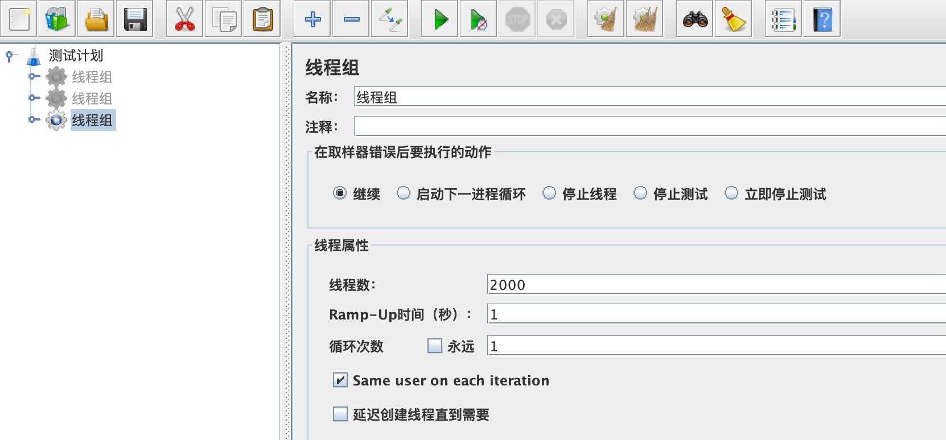
Task: Start test without pauses icon
Action: click(479, 19)
